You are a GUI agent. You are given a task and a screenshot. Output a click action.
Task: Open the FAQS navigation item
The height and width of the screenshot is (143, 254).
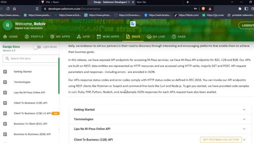179,37
